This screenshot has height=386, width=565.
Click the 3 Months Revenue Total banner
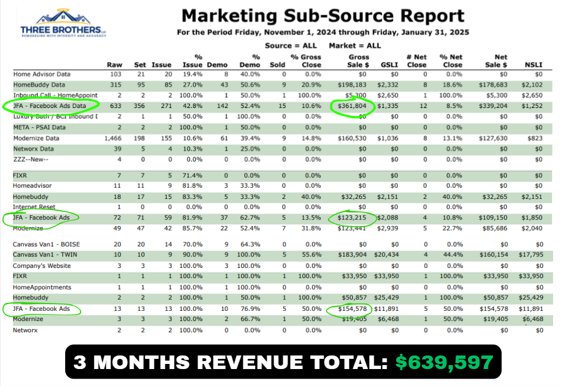[283, 362]
